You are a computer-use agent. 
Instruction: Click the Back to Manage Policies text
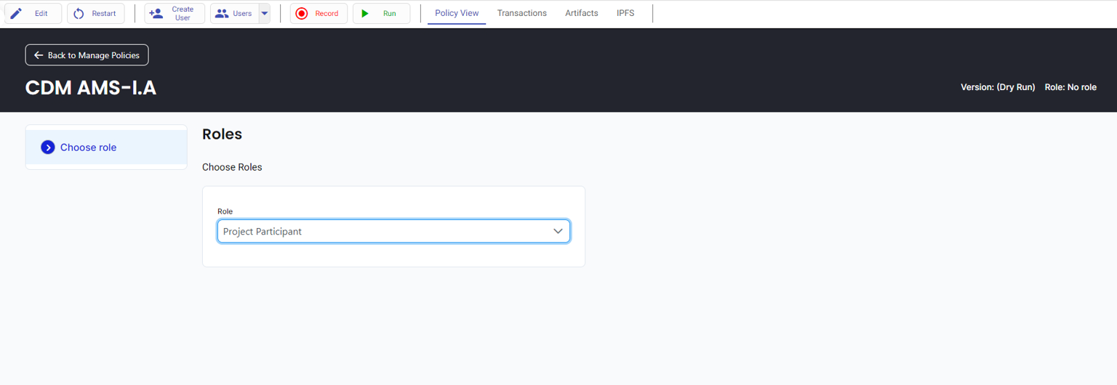pyautogui.click(x=93, y=55)
